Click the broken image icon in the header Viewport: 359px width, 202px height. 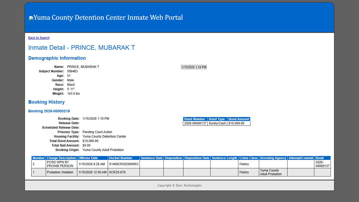[31, 18]
